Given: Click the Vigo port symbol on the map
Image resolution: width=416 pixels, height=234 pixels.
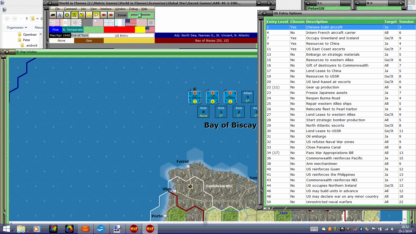Looking at the screenshot, I should [x=175, y=191].
